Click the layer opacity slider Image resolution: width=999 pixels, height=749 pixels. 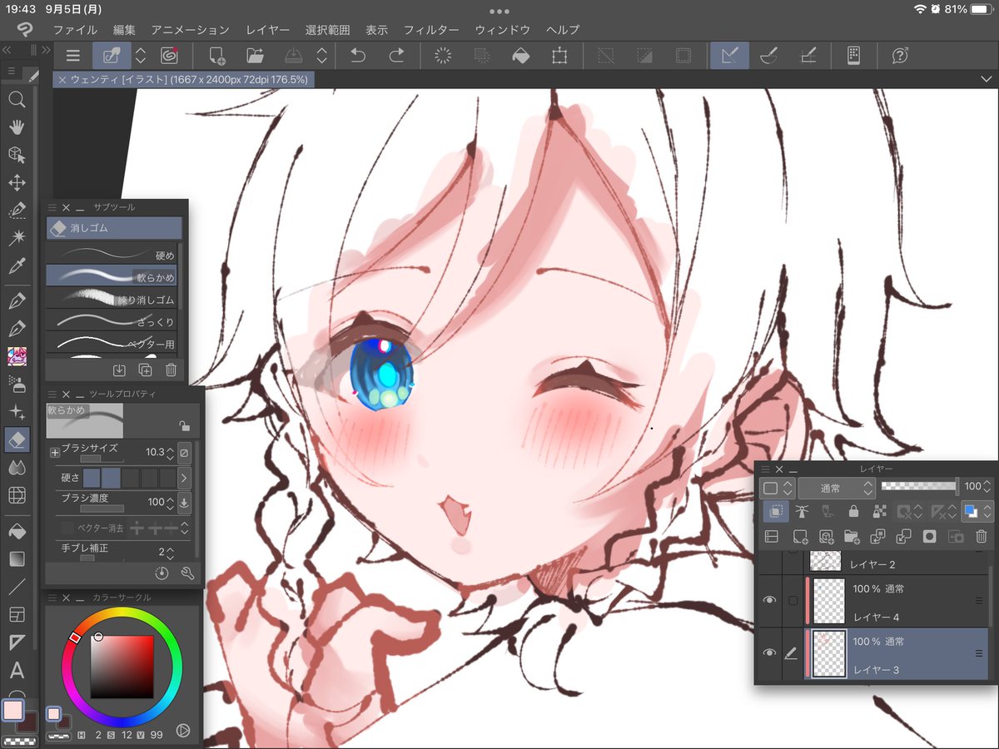click(x=919, y=486)
